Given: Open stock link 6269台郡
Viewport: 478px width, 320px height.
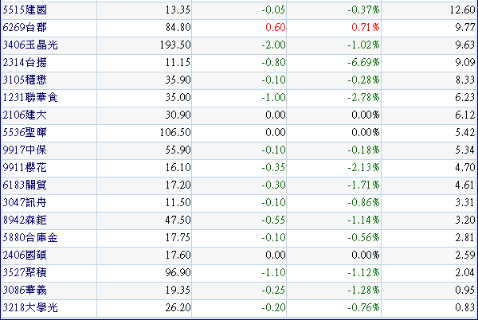Looking at the screenshot, I should 25,28.
